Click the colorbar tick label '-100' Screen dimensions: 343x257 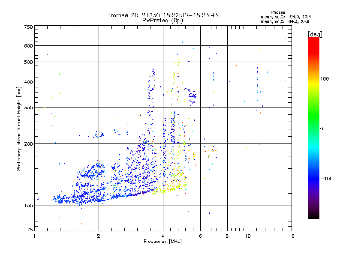click(x=327, y=179)
